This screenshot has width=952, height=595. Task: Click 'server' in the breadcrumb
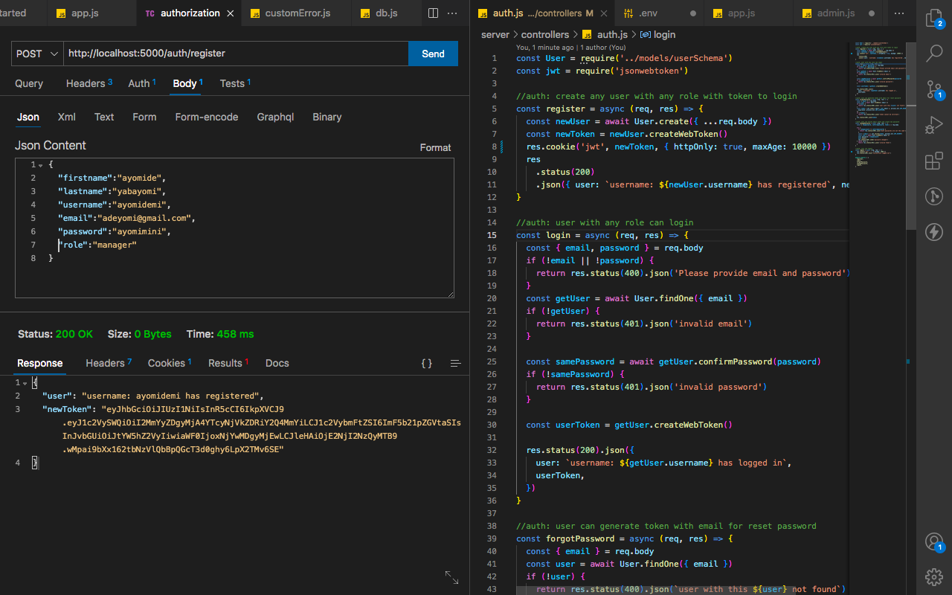(x=495, y=34)
